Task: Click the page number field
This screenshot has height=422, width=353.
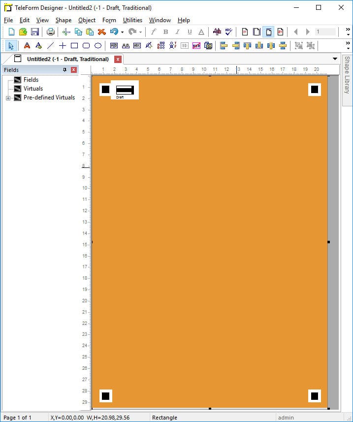Action: coord(325,32)
